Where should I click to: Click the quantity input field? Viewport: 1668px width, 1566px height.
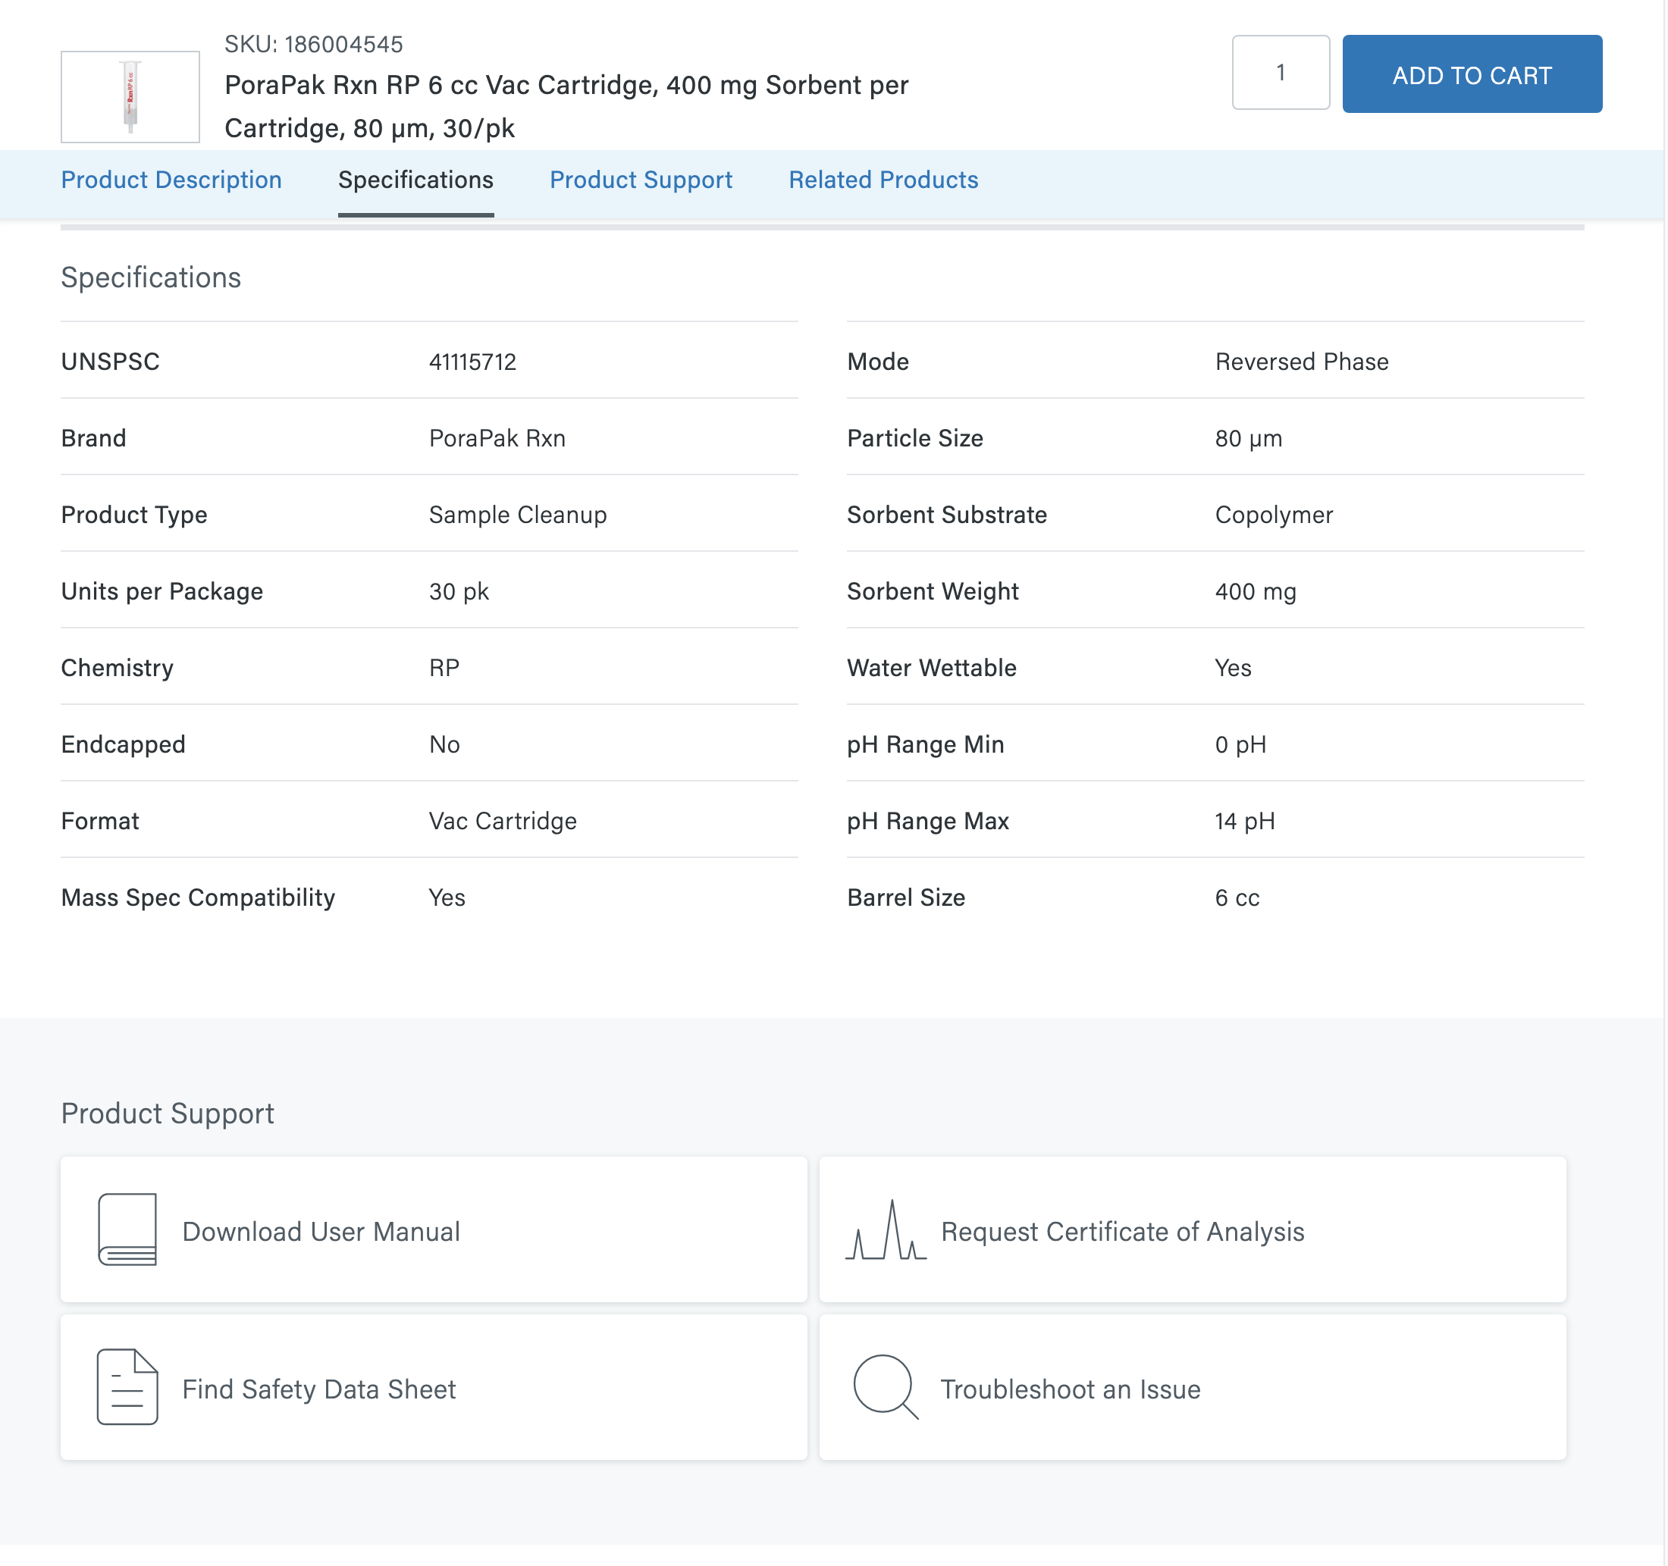pyautogui.click(x=1280, y=73)
